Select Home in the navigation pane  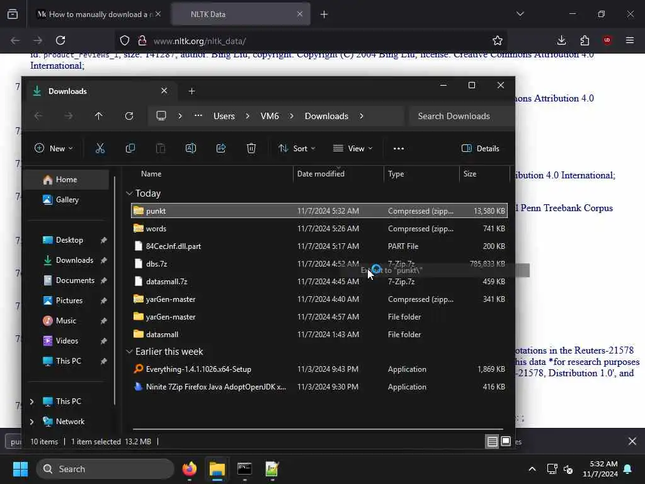click(x=66, y=180)
